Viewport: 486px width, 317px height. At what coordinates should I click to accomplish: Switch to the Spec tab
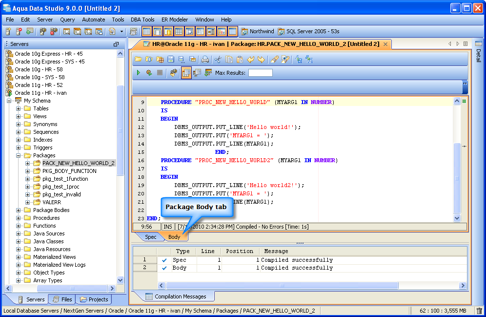150,237
